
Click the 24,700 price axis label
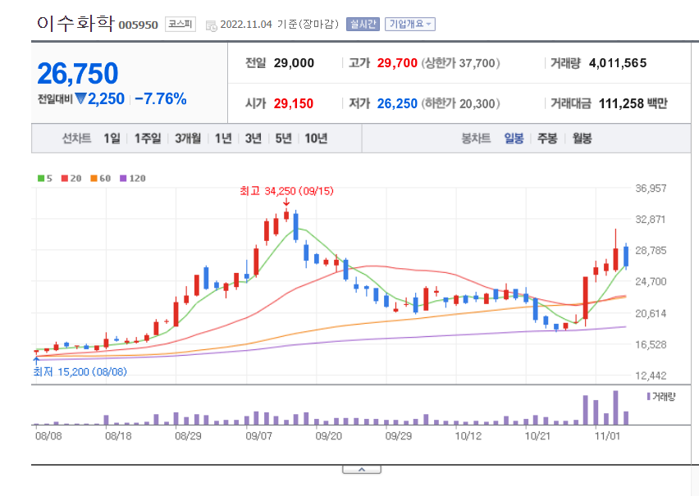[x=651, y=282]
